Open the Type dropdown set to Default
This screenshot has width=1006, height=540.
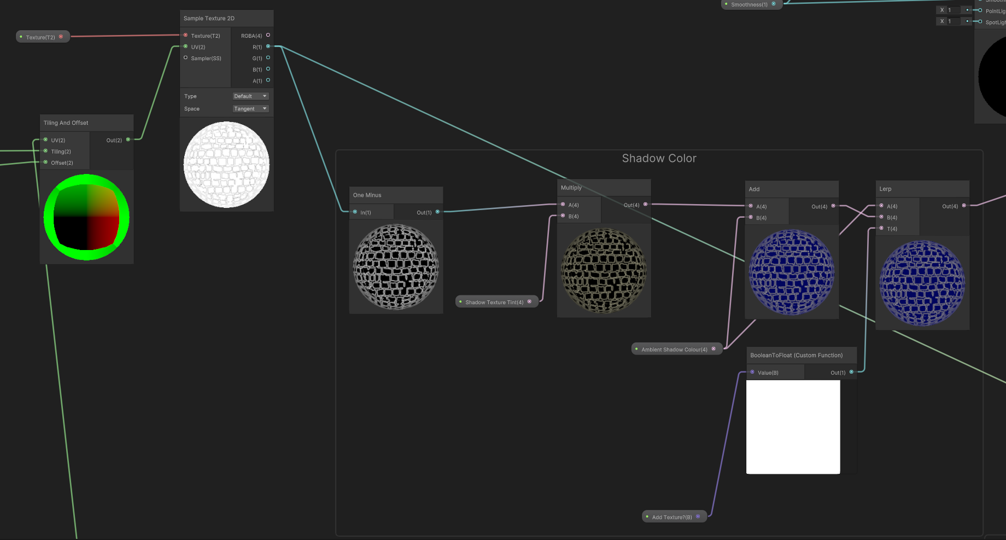[x=250, y=96]
